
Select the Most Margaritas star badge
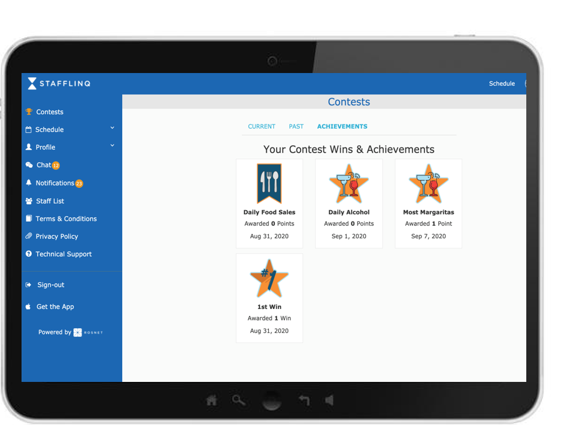click(428, 184)
